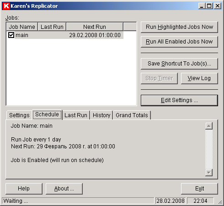Minimize the Karen's Replicator window
Screen dimensions: 224x206
click(202, 6)
